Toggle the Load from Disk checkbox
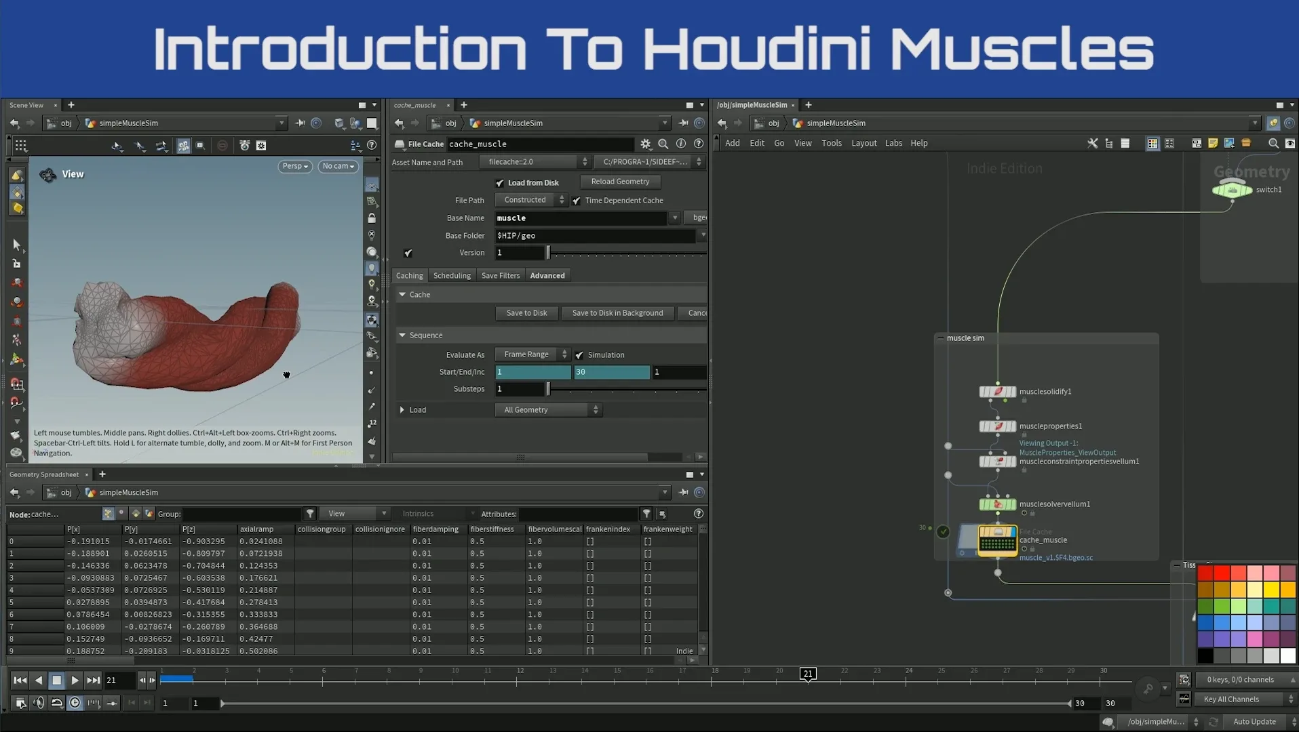This screenshot has width=1299, height=732. (x=500, y=183)
